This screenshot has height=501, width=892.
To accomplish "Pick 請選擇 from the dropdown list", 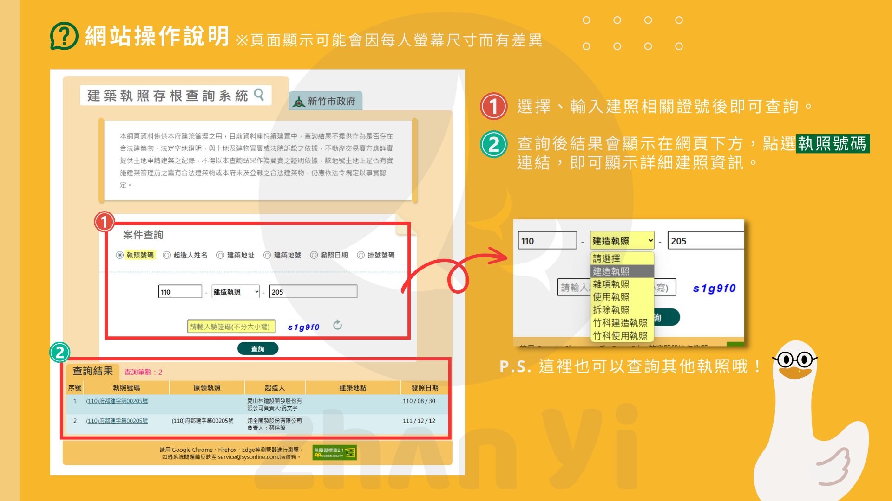I will click(622, 258).
